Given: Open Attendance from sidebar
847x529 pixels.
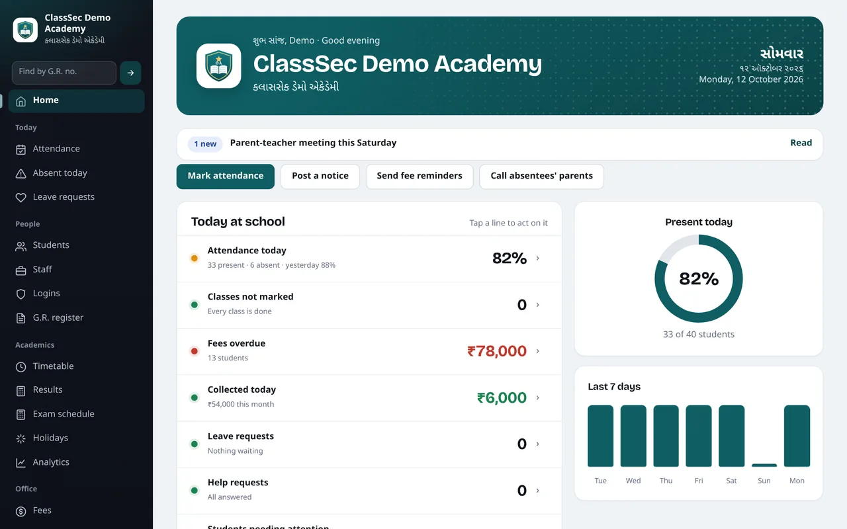Looking at the screenshot, I should 77,149.
